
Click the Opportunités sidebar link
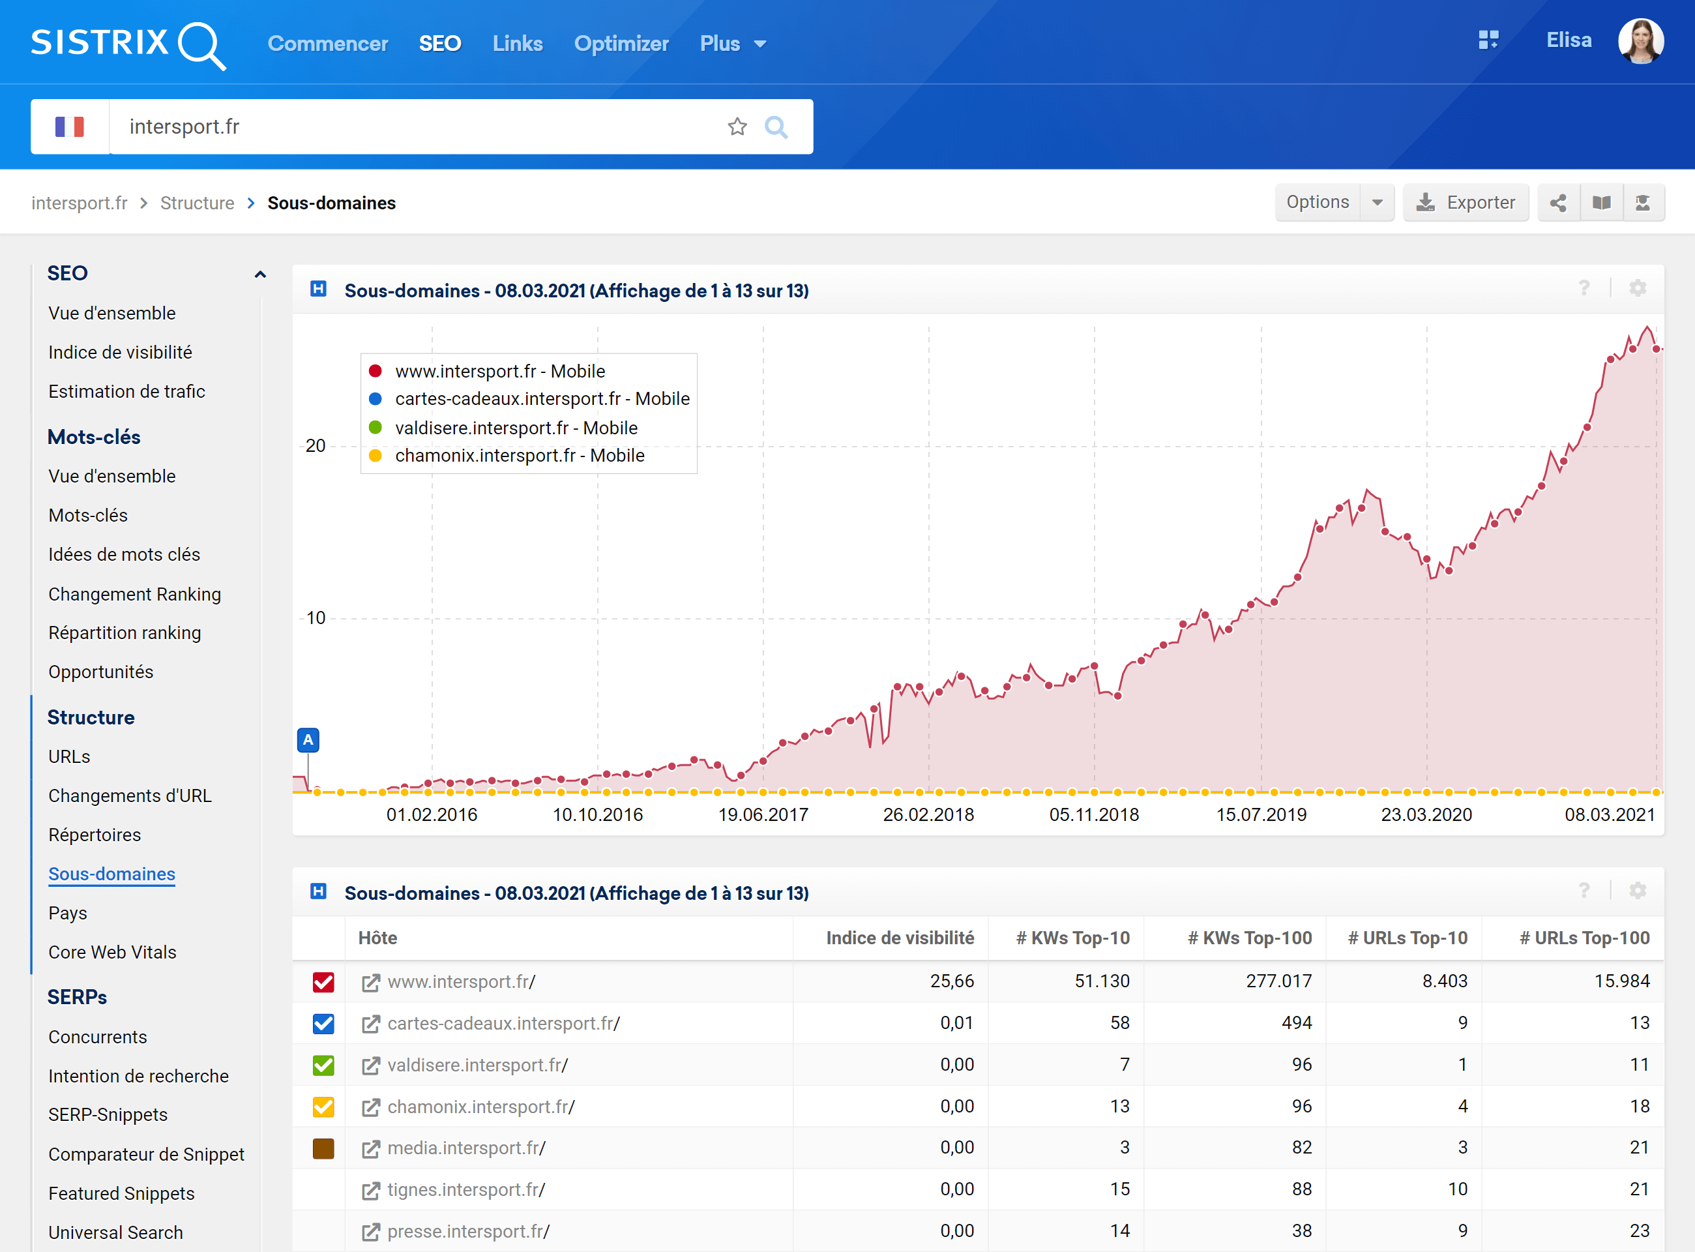coord(102,674)
